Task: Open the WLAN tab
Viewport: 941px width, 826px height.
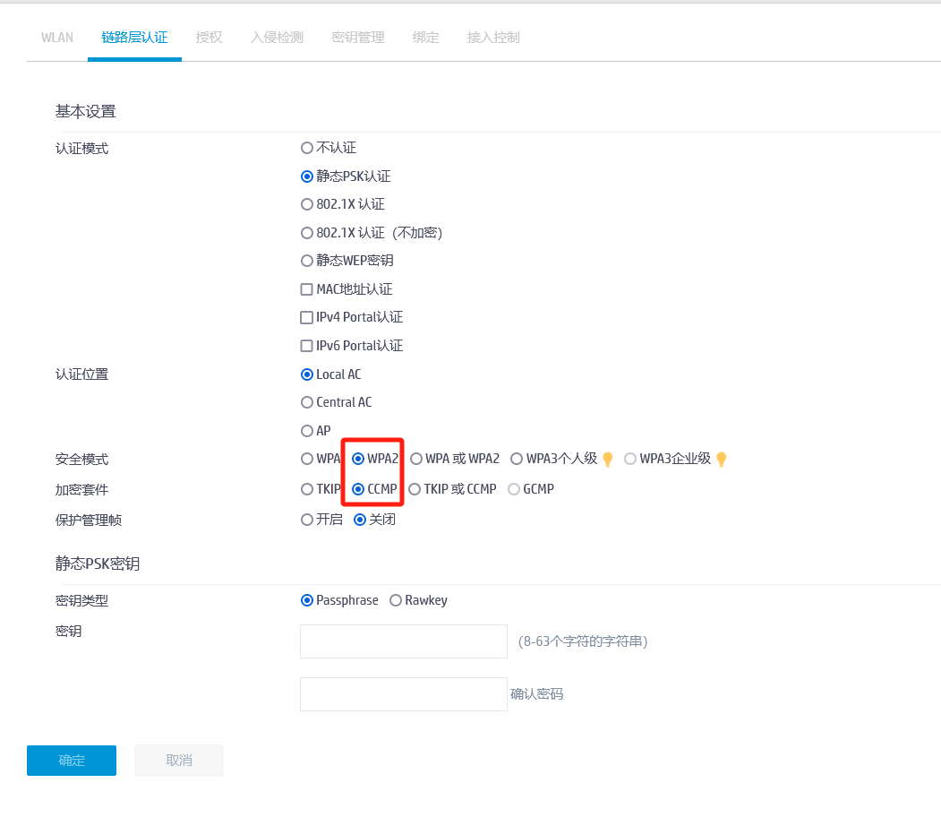Action: (x=57, y=38)
